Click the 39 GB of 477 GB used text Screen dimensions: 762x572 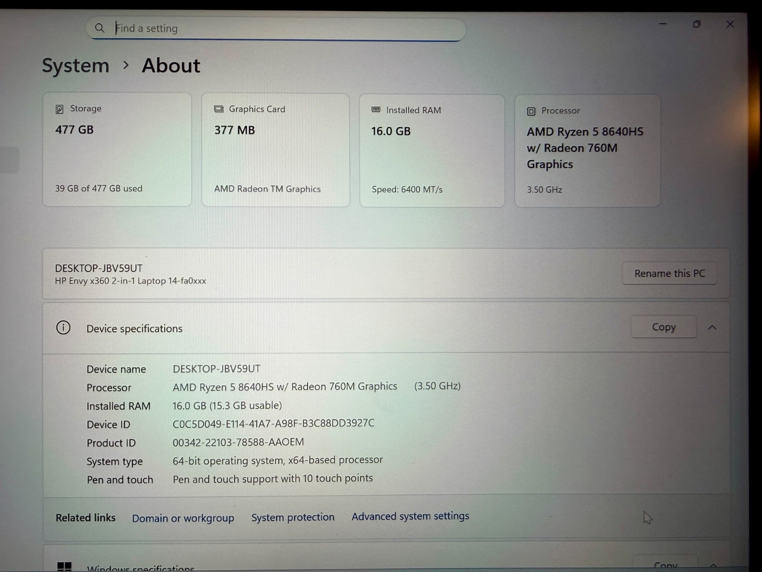click(x=99, y=188)
